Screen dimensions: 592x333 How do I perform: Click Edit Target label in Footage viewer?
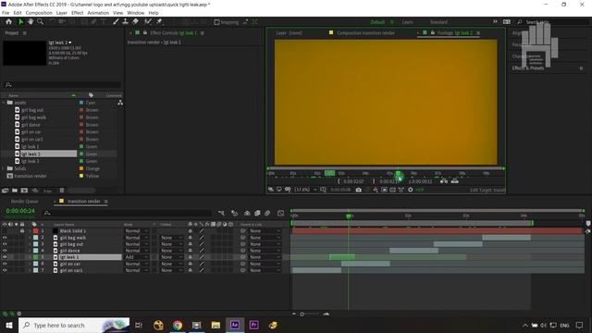click(x=487, y=190)
